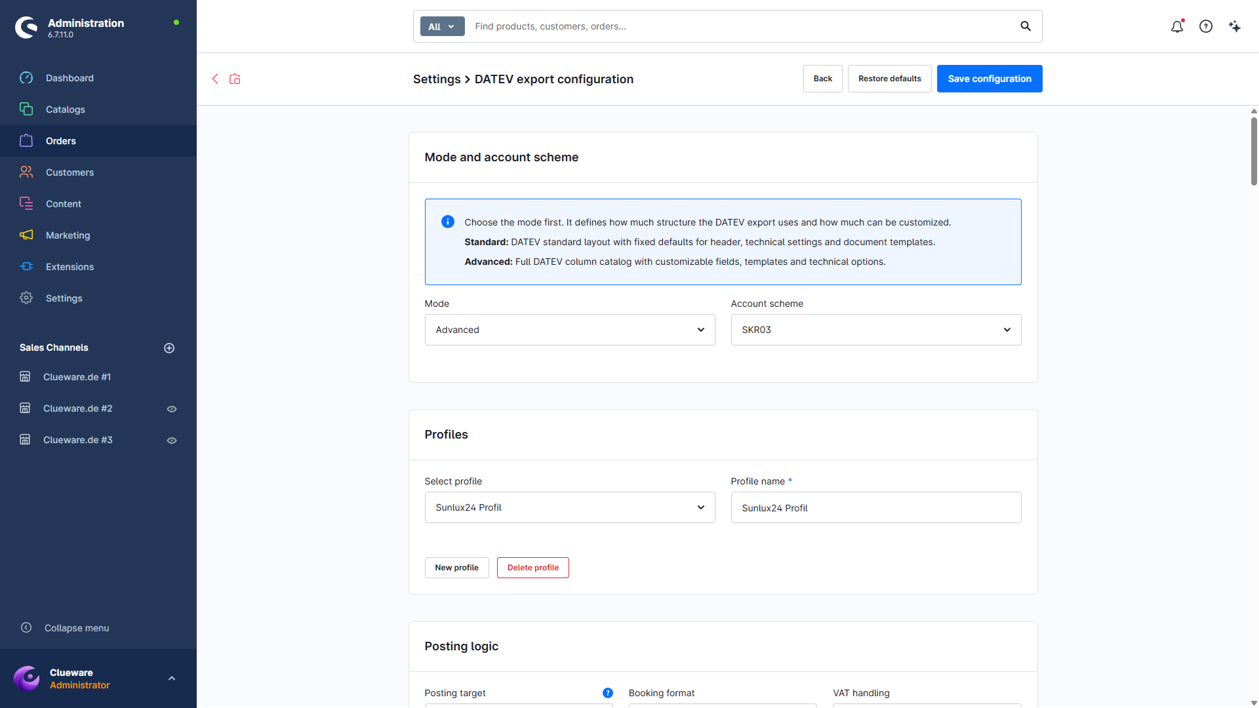Open the notifications bell
The height and width of the screenshot is (708, 1259).
(x=1177, y=26)
